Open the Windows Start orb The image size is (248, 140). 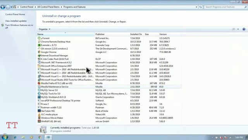point(5,137)
